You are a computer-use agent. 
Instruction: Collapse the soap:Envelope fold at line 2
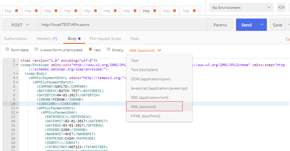coord(17,65)
